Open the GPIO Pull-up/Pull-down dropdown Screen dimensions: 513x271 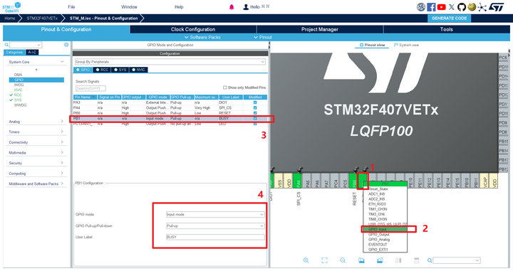coord(215,226)
